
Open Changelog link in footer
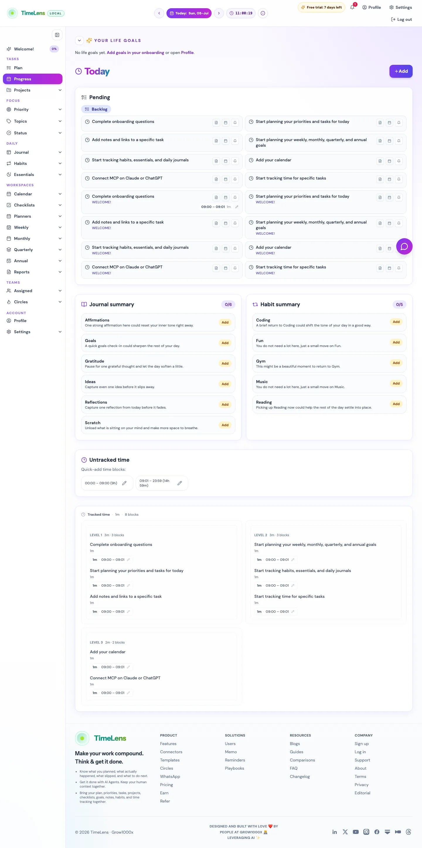tap(300, 776)
